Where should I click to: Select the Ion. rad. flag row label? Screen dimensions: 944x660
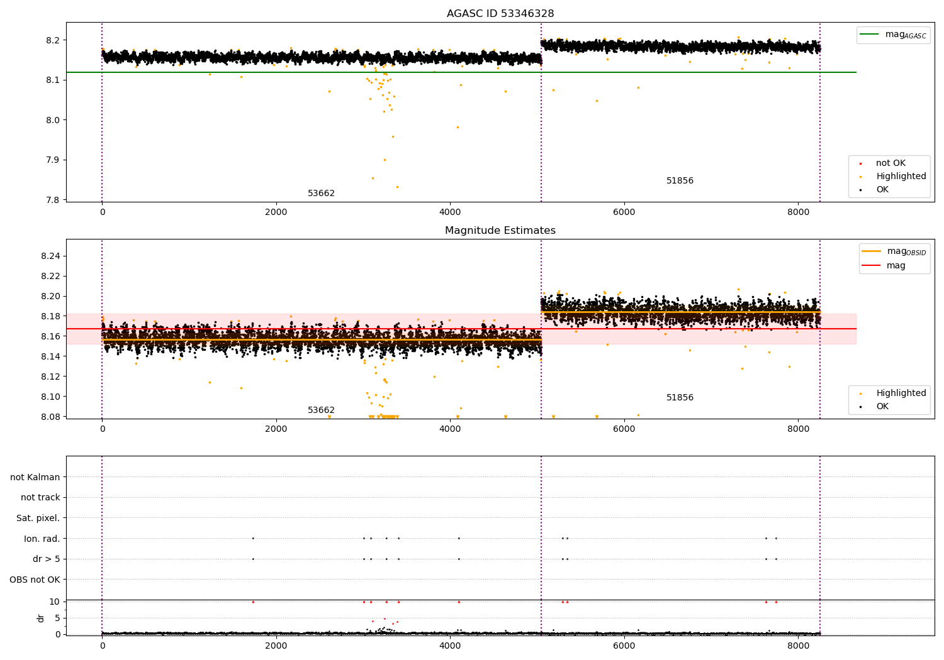pos(42,539)
